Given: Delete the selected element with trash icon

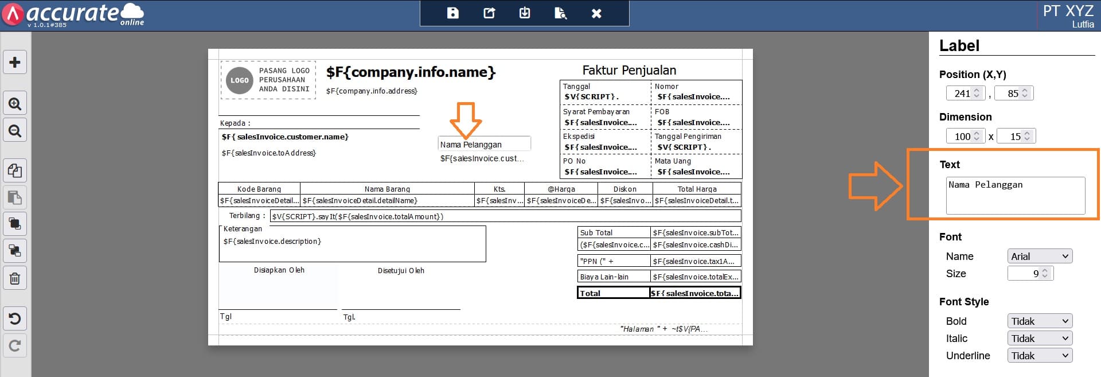Looking at the screenshot, I should (15, 278).
